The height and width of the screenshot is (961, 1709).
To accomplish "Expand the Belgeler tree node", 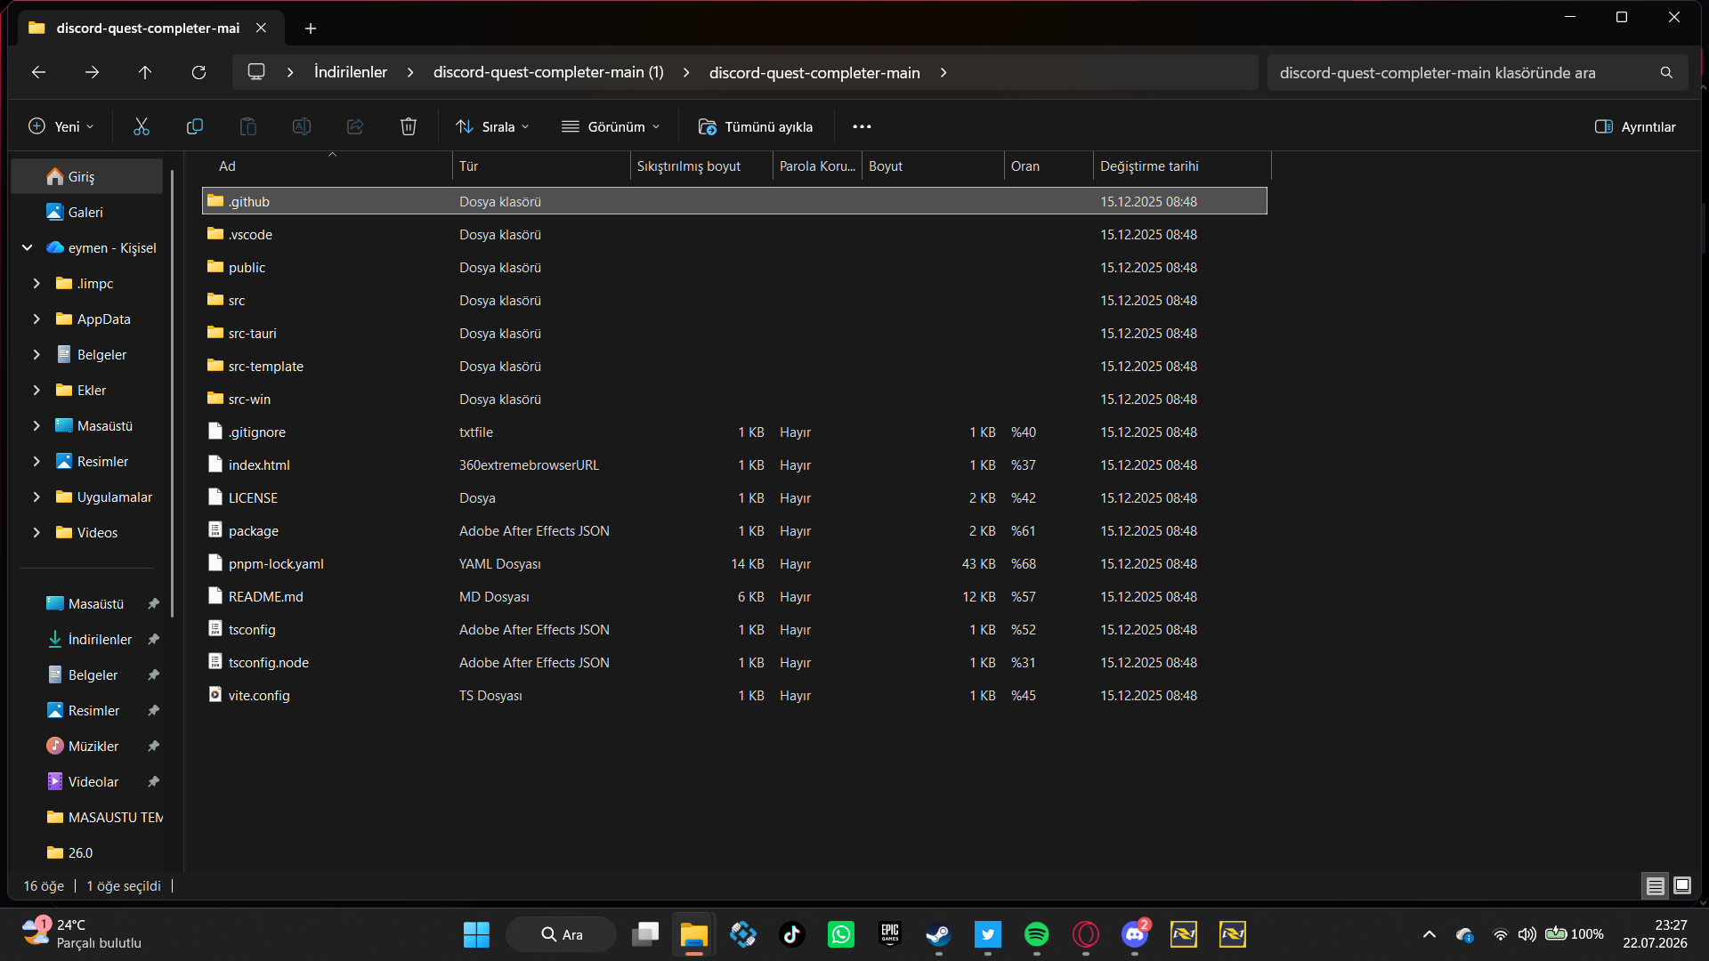I will [x=36, y=354].
